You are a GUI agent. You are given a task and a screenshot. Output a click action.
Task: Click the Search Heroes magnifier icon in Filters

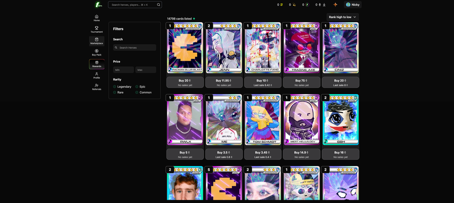116,48
